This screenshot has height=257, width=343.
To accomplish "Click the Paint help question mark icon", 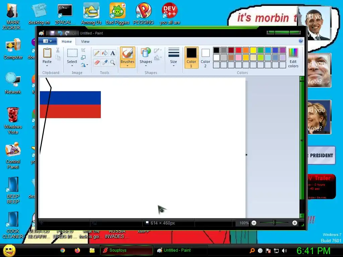I will pyautogui.click(x=301, y=41).
